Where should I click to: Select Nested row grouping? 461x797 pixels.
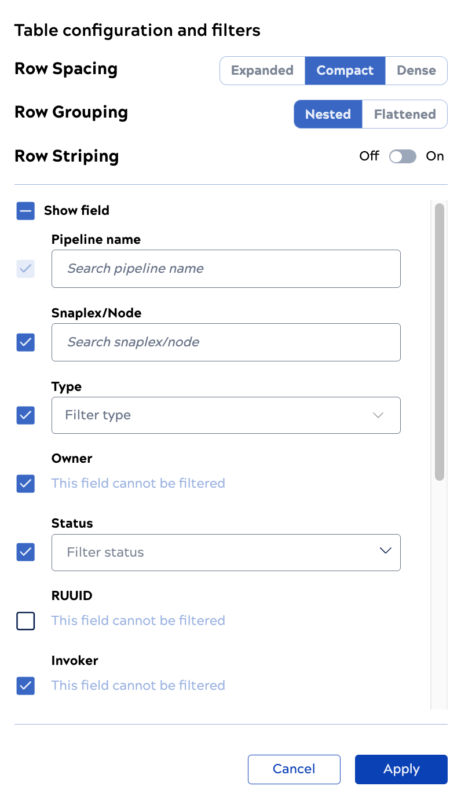[328, 114]
